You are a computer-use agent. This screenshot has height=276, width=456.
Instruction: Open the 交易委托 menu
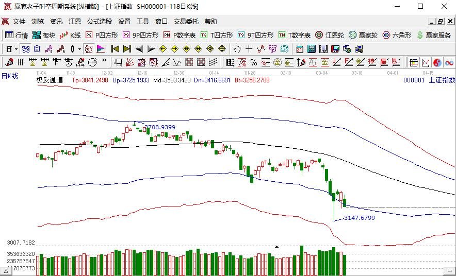pyautogui.click(x=186, y=22)
